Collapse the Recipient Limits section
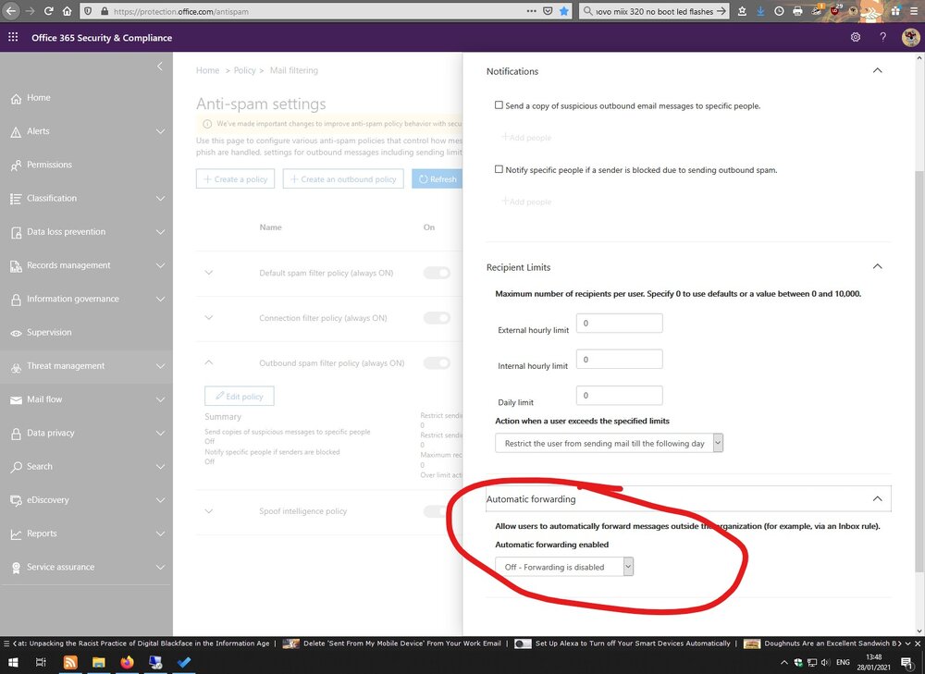This screenshot has width=925, height=674. (877, 266)
